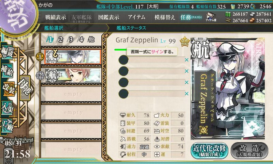Open the 補給 resupply icon
Screen dimensions: 273x164
tap(7, 71)
